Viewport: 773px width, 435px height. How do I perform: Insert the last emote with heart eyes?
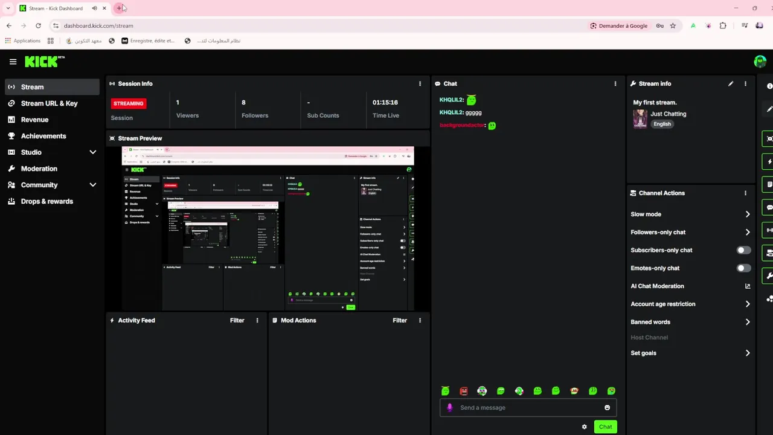611,391
